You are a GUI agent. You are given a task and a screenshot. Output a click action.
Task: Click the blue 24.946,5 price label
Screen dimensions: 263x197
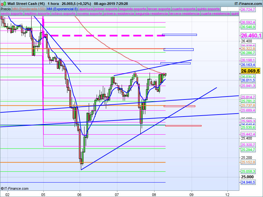click(248, 182)
